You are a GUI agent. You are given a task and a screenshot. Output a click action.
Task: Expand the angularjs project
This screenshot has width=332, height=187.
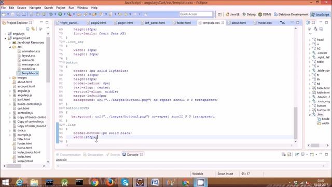[x=5, y=34]
